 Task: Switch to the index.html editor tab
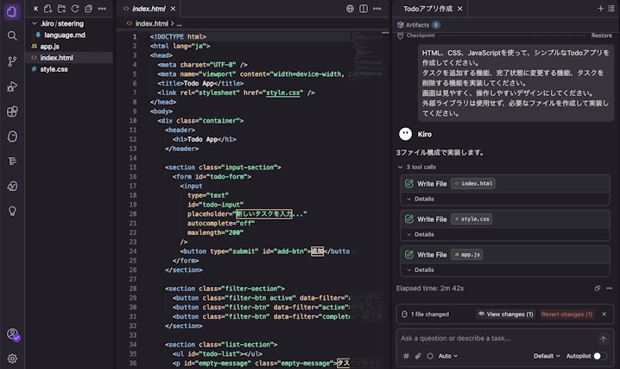pos(149,9)
